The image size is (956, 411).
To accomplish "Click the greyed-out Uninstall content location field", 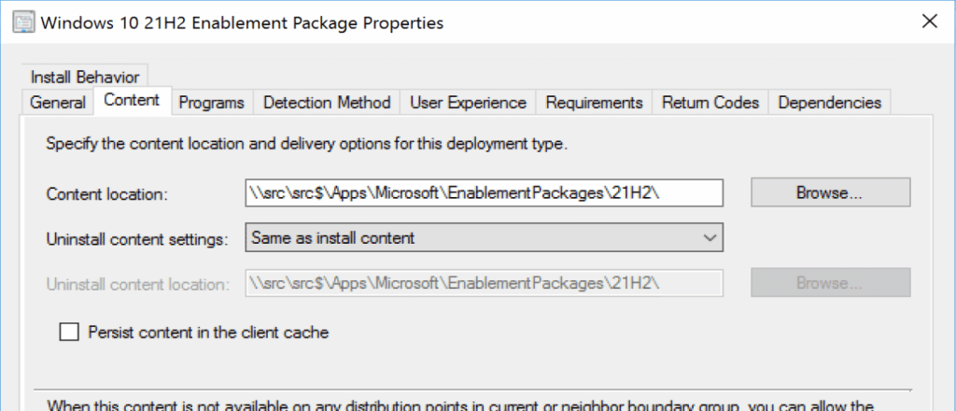I will 484,283.
